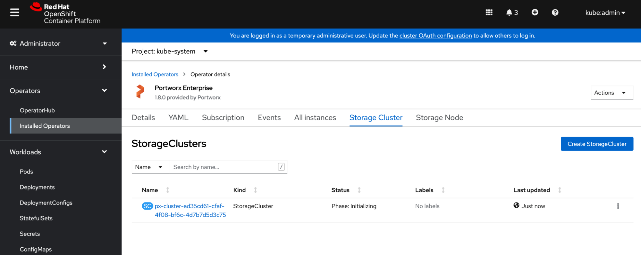Open the cluster OAuth configuration link
This screenshot has width=641, height=255.
pyautogui.click(x=435, y=36)
